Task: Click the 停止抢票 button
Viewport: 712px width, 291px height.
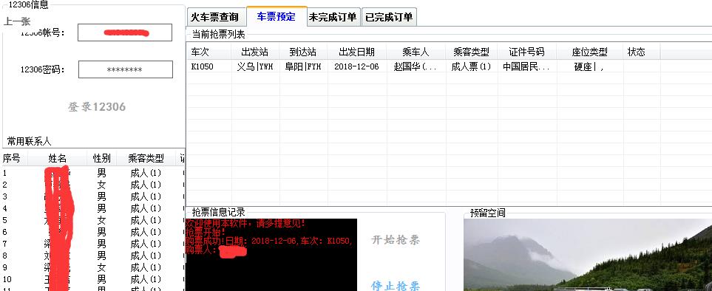Action: coord(396,286)
